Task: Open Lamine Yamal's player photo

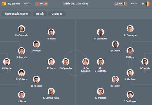Action: [51, 91]
